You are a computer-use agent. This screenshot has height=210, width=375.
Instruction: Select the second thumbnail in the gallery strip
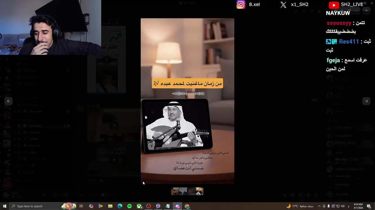[x=183, y=191]
